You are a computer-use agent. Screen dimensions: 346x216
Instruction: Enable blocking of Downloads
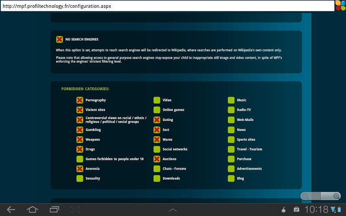(157, 178)
